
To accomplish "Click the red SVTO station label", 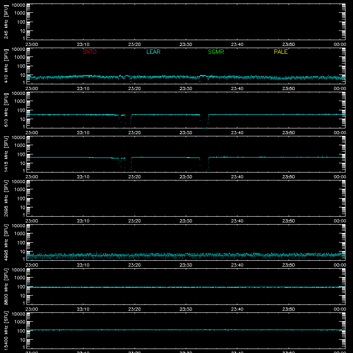I will pos(90,52).
